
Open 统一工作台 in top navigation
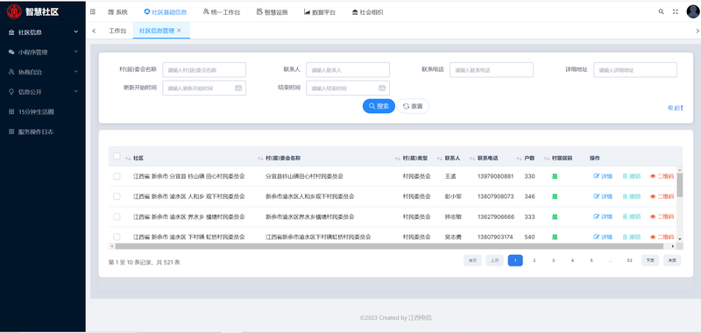(x=222, y=12)
